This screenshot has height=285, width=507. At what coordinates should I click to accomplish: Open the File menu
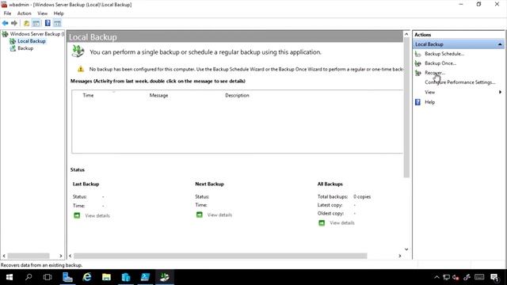[x=7, y=13]
